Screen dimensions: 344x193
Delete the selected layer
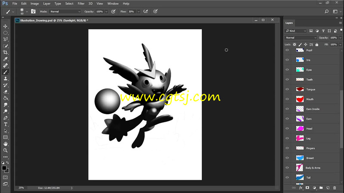point(335,188)
